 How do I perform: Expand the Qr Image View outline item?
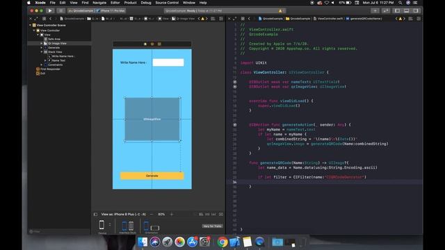42,43
